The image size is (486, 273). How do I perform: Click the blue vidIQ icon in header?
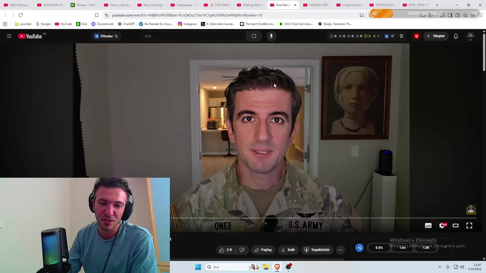[x=387, y=36]
